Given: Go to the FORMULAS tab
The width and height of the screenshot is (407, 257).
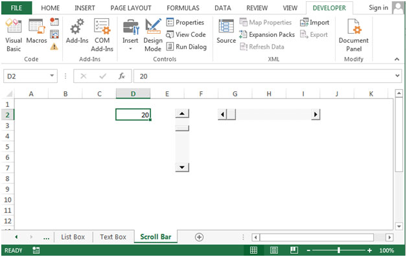Looking at the screenshot, I should click(x=183, y=8).
